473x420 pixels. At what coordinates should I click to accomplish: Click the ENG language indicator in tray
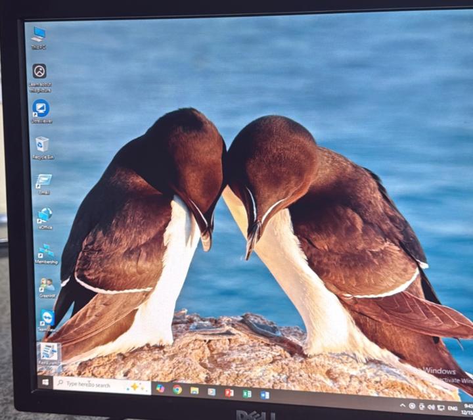(453, 408)
